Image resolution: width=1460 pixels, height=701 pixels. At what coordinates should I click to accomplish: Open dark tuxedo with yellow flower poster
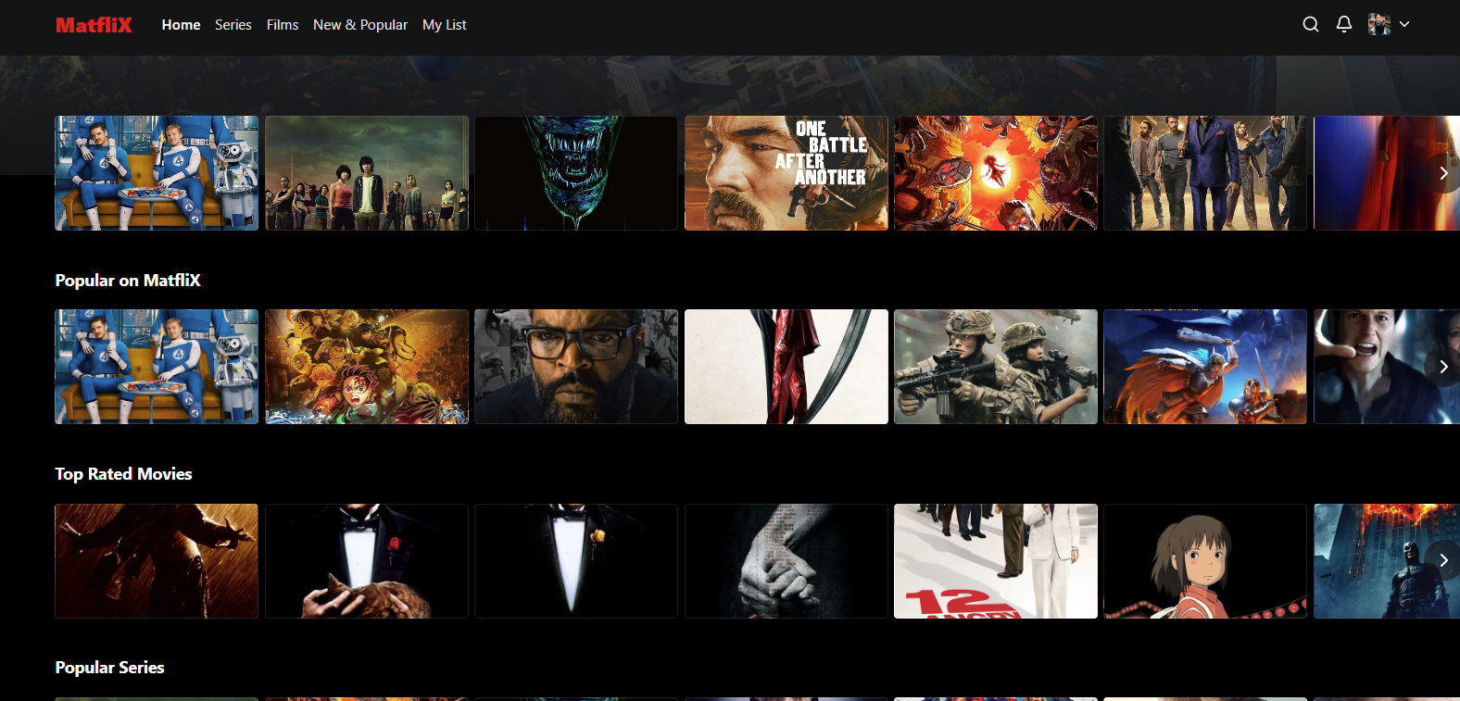click(576, 561)
